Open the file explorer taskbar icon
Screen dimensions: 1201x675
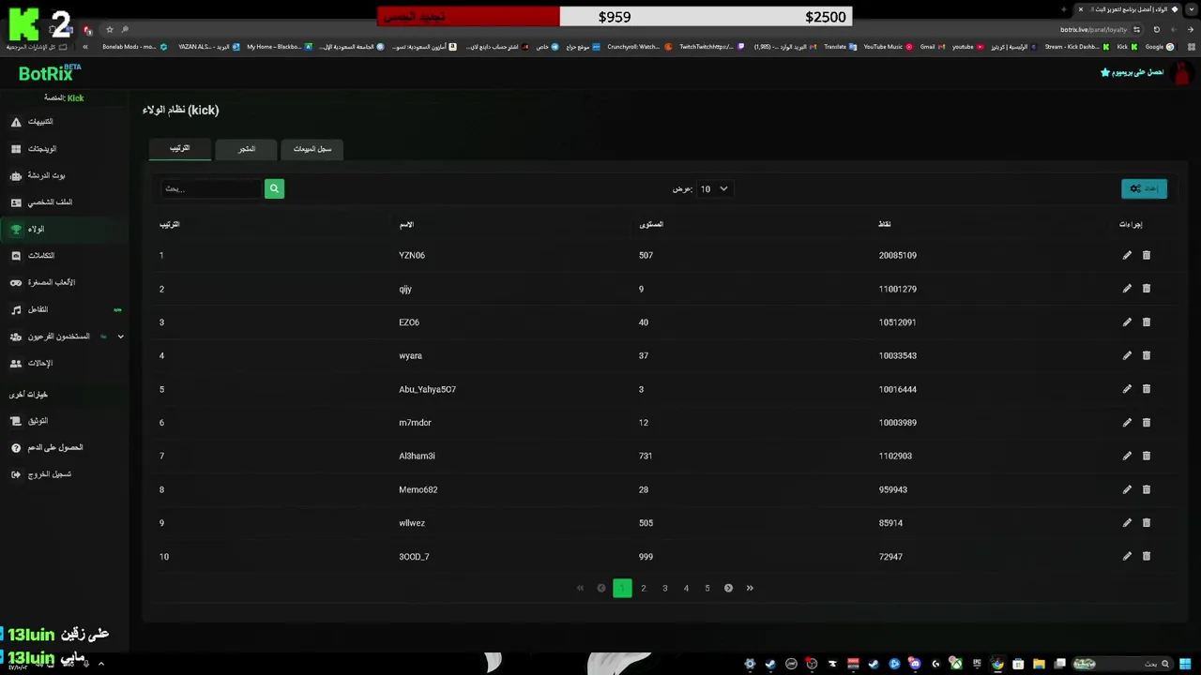1039,664
